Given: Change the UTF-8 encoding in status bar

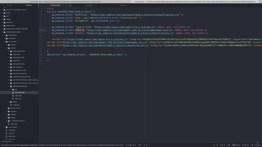Looking at the screenshot, I should click(x=222, y=145).
